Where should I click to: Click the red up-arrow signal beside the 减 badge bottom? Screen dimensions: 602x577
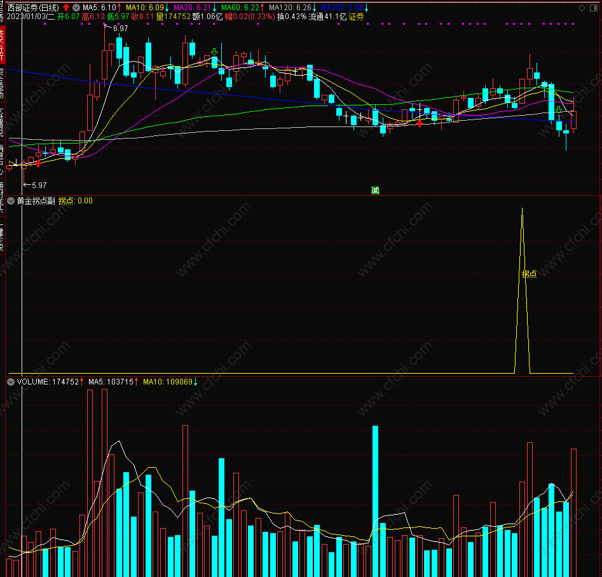[x=420, y=123]
